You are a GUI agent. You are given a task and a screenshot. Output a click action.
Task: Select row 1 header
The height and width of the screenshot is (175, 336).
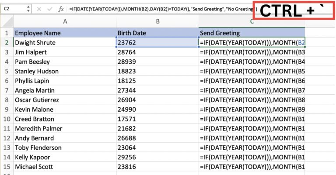(7, 33)
